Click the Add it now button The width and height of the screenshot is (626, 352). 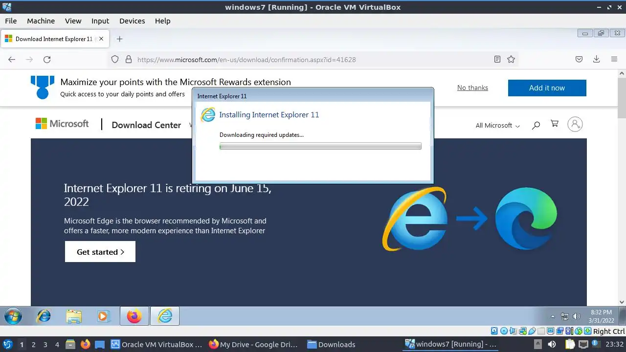[x=547, y=88]
